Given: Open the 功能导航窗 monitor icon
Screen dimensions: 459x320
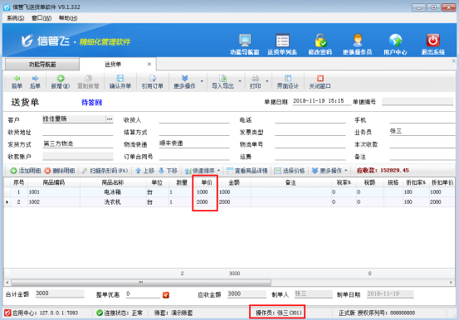Looking at the screenshot, I should pos(245,41).
